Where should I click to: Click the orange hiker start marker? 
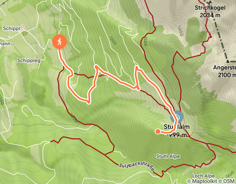(x=59, y=42)
